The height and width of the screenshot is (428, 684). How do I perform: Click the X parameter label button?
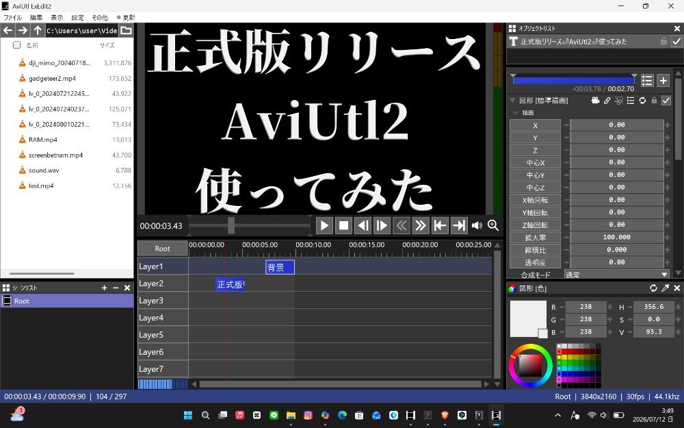click(x=536, y=125)
